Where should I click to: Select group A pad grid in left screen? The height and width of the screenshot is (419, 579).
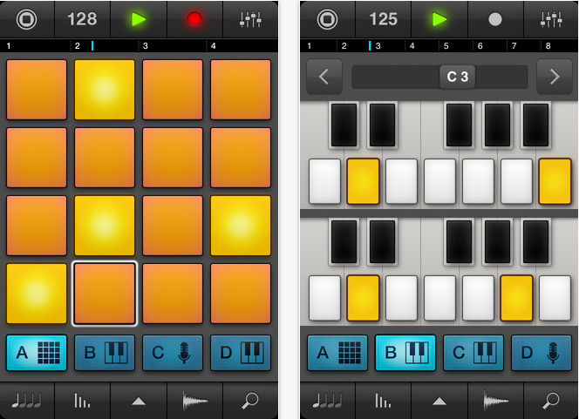coord(37,353)
